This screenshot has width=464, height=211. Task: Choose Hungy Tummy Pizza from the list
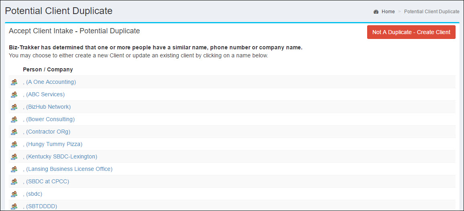click(53, 144)
